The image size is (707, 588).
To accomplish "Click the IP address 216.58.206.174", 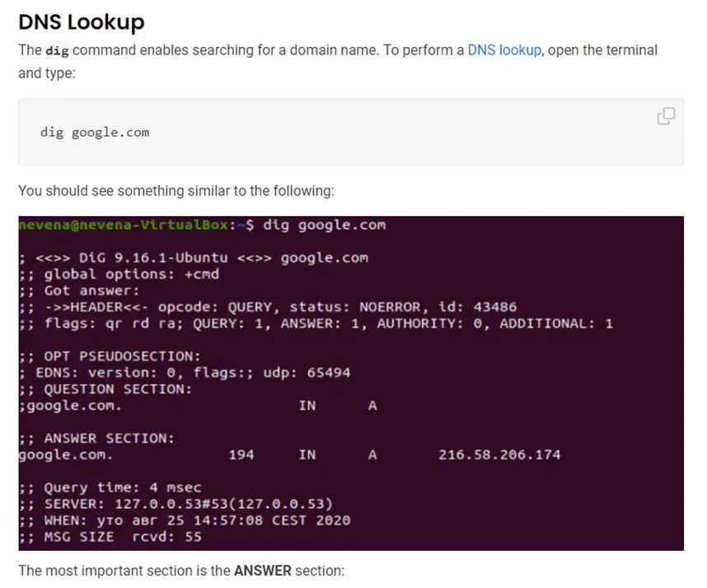I will coord(499,454).
